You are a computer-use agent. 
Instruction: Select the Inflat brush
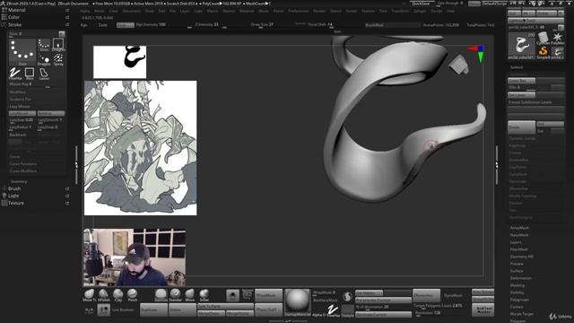pos(204,295)
